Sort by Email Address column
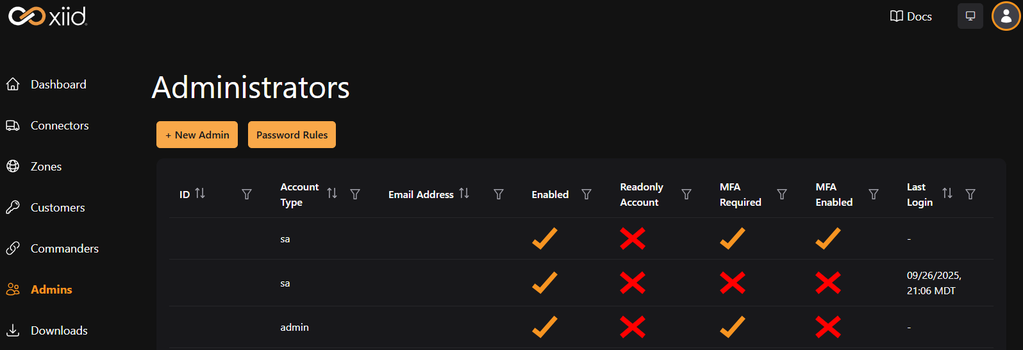This screenshot has width=1023, height=350. point(464,194)
